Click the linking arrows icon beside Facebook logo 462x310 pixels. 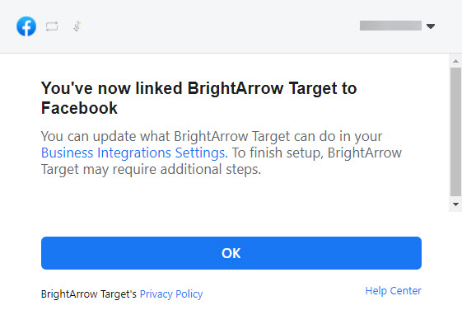[x=52, y=26]
